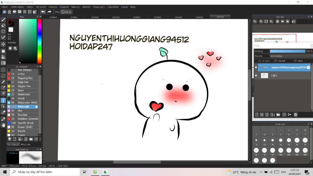Toggle the 'Đặt lại' snap off button
The height and width of the screenshot is (176, 313).
(x=66, y=12)
